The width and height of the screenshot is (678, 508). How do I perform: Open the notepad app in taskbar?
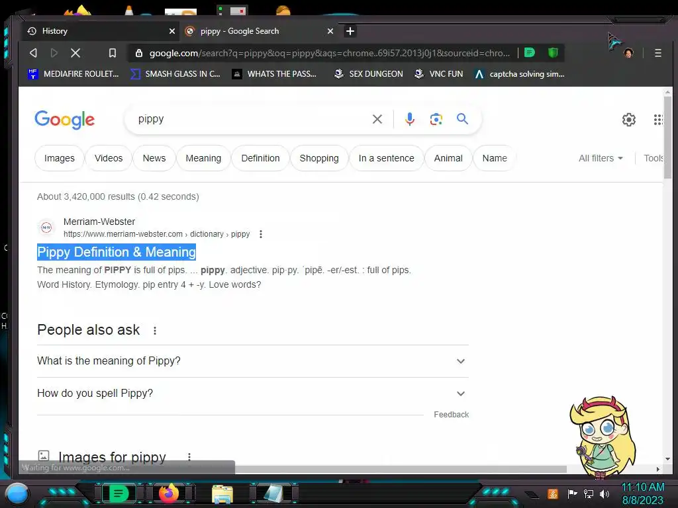pyautogui.click(x=273, y=494)
